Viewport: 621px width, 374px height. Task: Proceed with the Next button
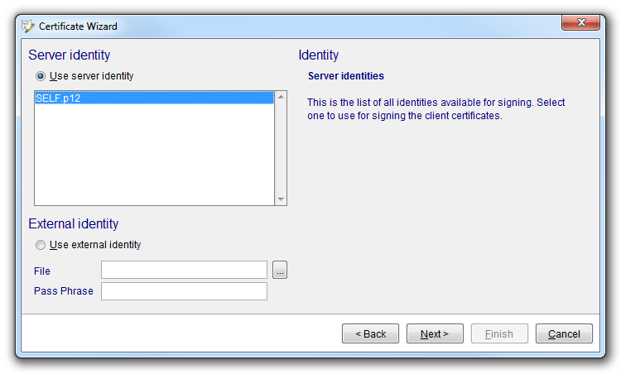pos(434,333)
